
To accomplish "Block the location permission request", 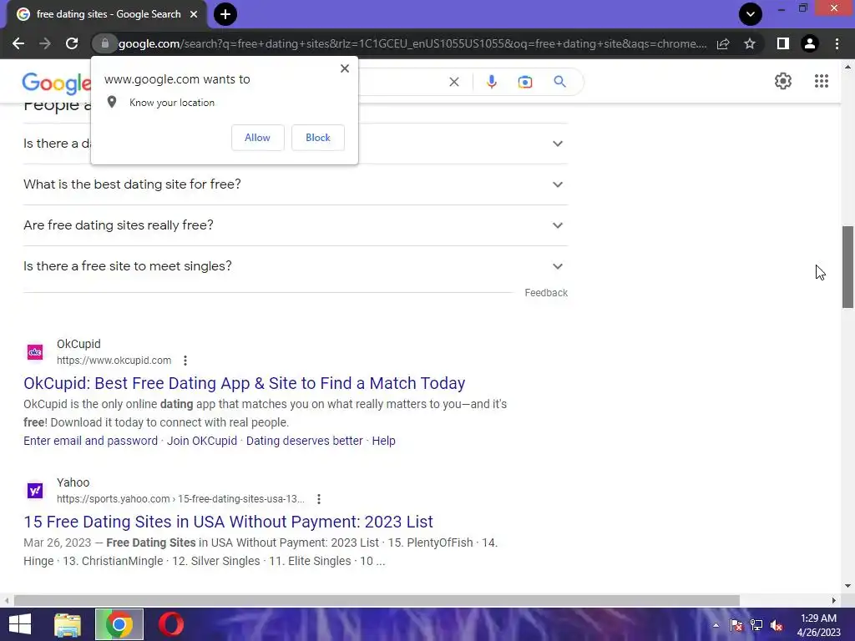I will tap(318, 138).
